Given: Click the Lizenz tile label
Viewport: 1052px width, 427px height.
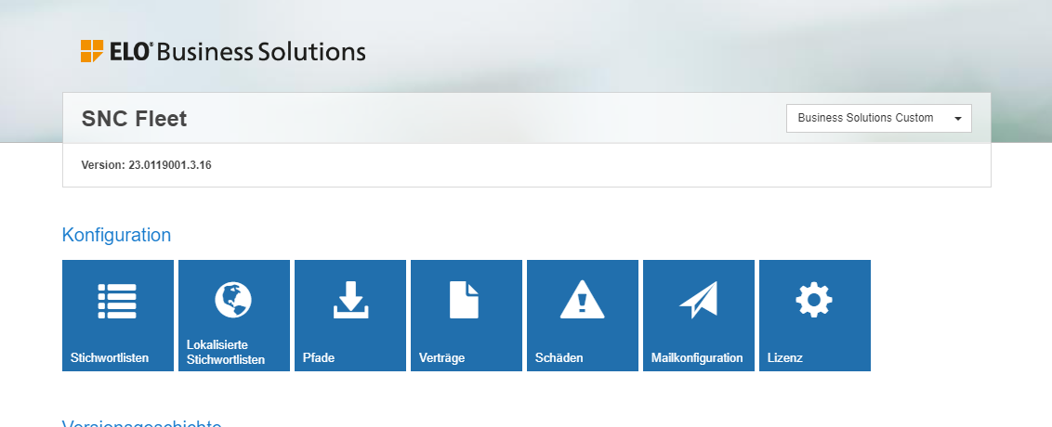Looking at the screenshot, I should [x=784, y=357].
